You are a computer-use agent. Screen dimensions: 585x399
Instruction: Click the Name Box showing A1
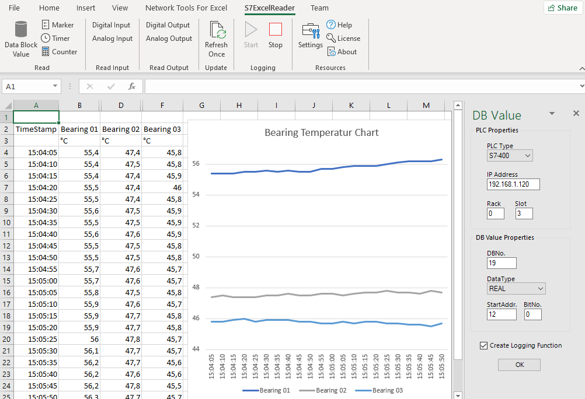(26, 86)
